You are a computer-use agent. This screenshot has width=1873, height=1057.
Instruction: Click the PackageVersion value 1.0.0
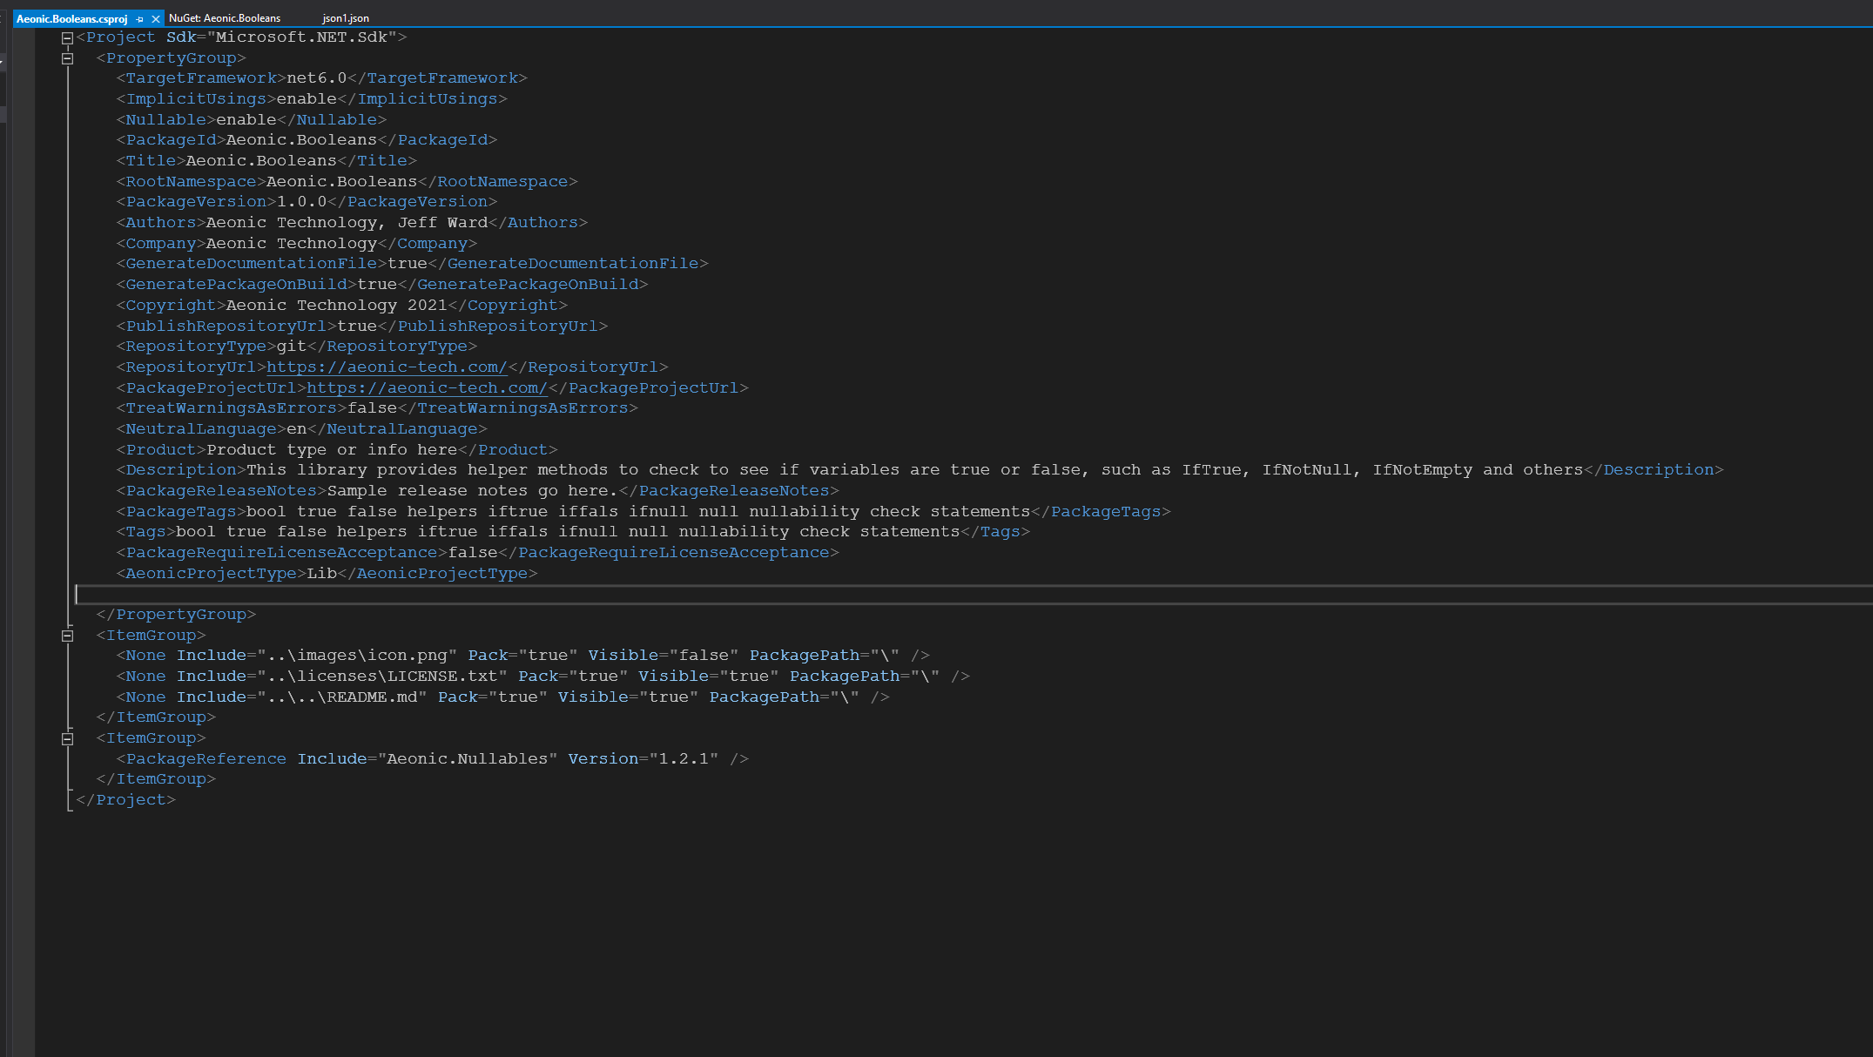coord(300,201)
